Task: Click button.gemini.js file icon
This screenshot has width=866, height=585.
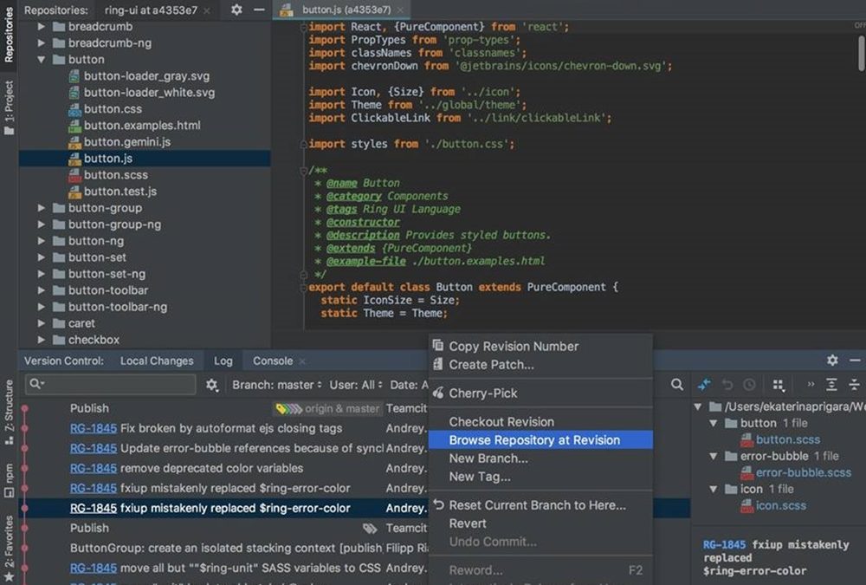Action: 74,143
